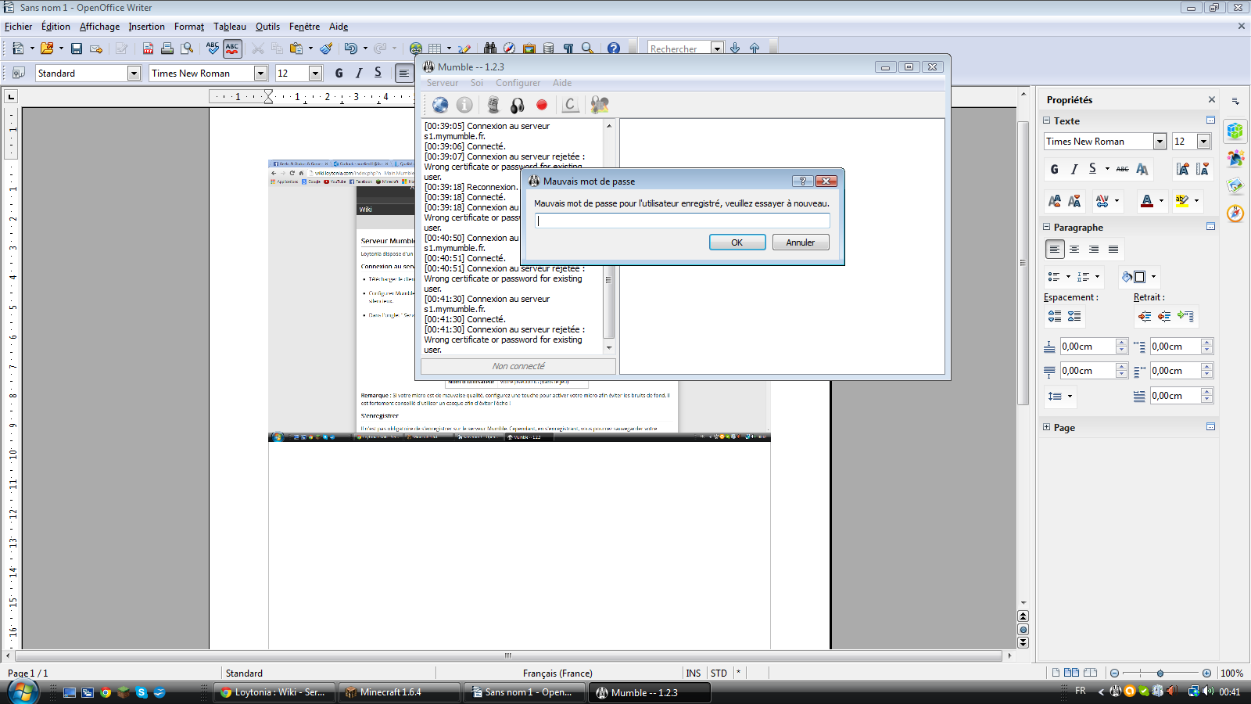Click the highlighting color swatch in sidebar

1181,201
